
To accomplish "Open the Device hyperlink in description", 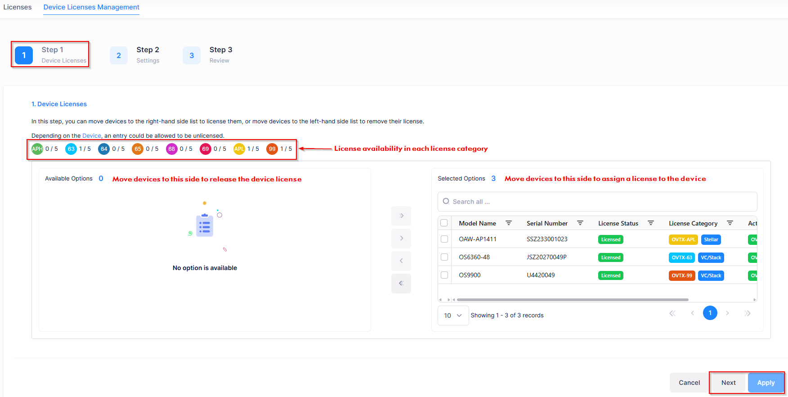I will pyautogui.click(x=92, y=135).
